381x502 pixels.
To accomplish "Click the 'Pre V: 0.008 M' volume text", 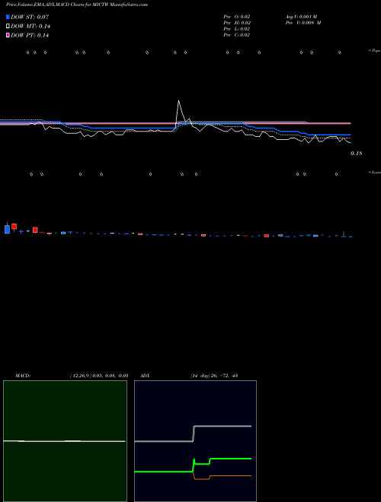I will pyautogui.click(x=303, y=23).
